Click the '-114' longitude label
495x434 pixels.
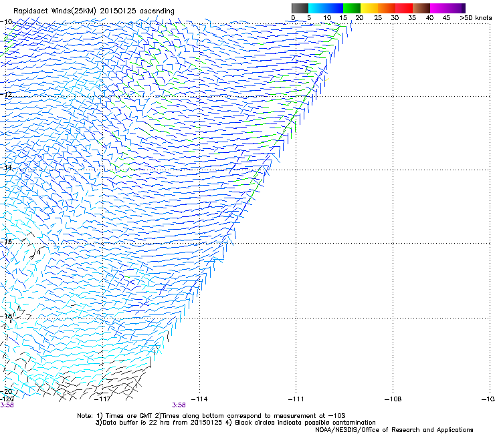pos(199,399)
